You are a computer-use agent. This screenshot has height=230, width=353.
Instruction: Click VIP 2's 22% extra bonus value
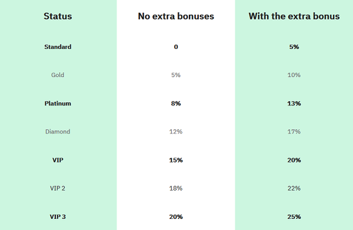294,188
